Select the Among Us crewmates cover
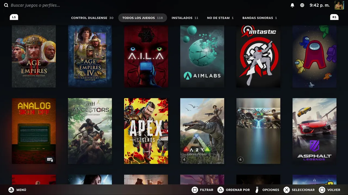 click(314, 56)
